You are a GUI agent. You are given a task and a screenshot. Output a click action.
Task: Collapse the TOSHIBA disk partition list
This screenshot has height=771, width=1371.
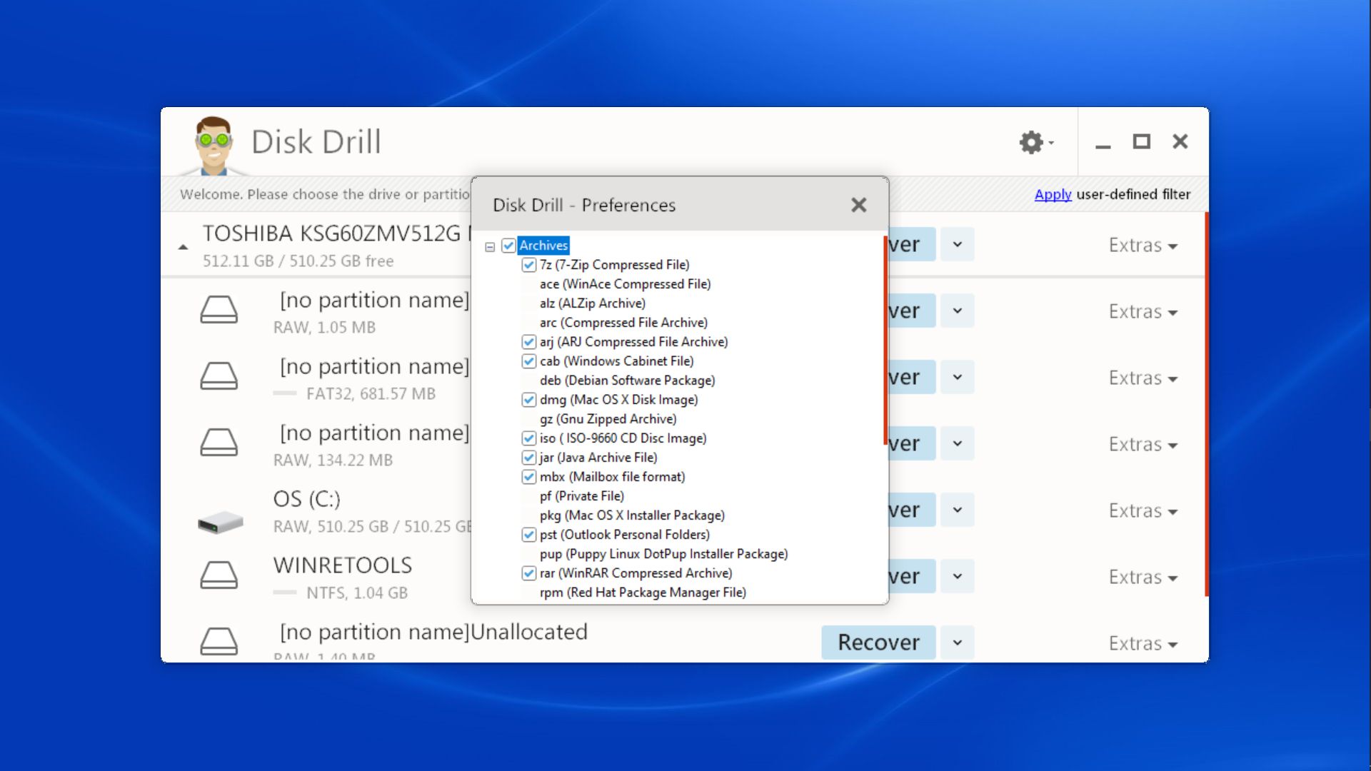(183, 247)
